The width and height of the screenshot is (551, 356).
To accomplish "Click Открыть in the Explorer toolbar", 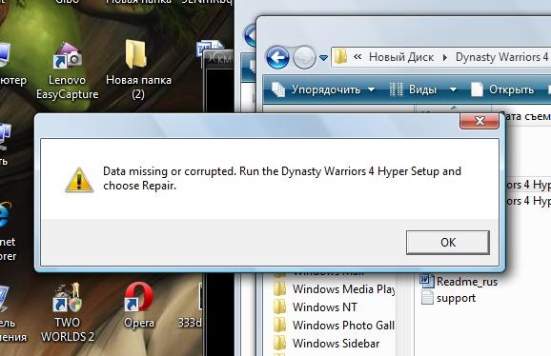I will click(x=501, y=89).
